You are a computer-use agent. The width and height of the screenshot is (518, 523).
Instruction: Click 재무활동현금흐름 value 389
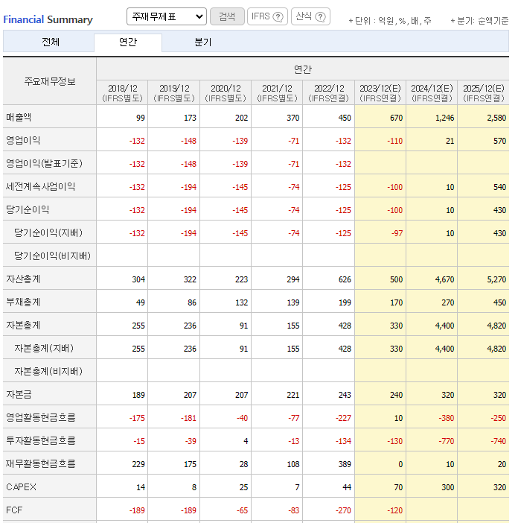click(345, 464)
